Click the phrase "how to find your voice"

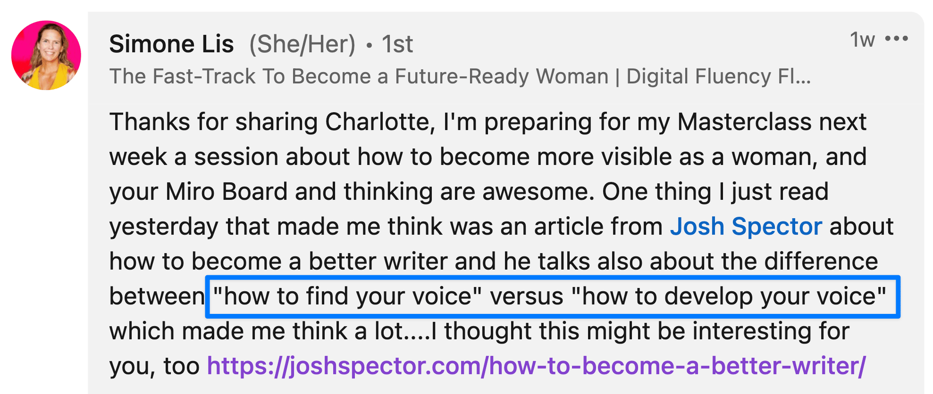347,296
